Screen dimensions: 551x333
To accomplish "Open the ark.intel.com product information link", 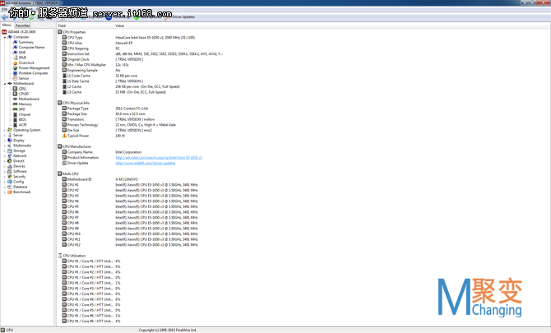I will pyautogui.click(x=159, y=158).
